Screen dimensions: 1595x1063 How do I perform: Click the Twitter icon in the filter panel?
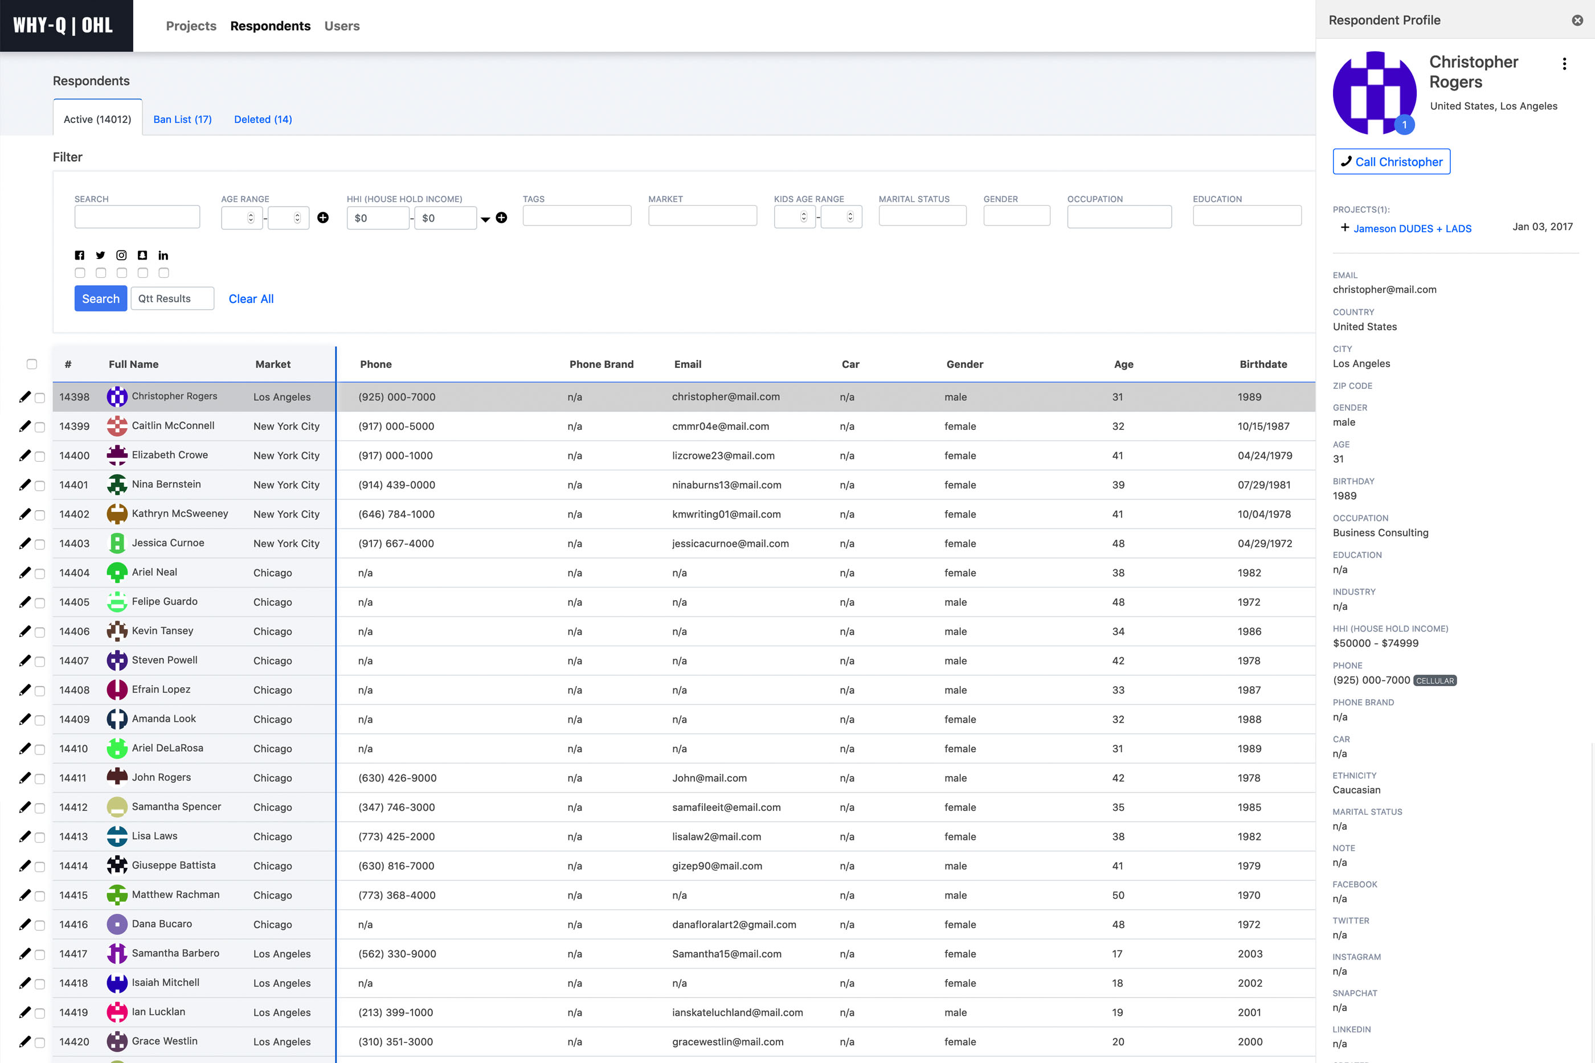pyautogui.click(x=100, y=256)
